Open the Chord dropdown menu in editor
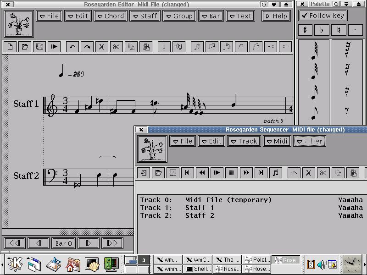367x275 pixels. (111, 16)
